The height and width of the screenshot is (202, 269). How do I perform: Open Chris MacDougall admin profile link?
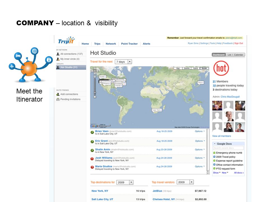tap(230, 97)
